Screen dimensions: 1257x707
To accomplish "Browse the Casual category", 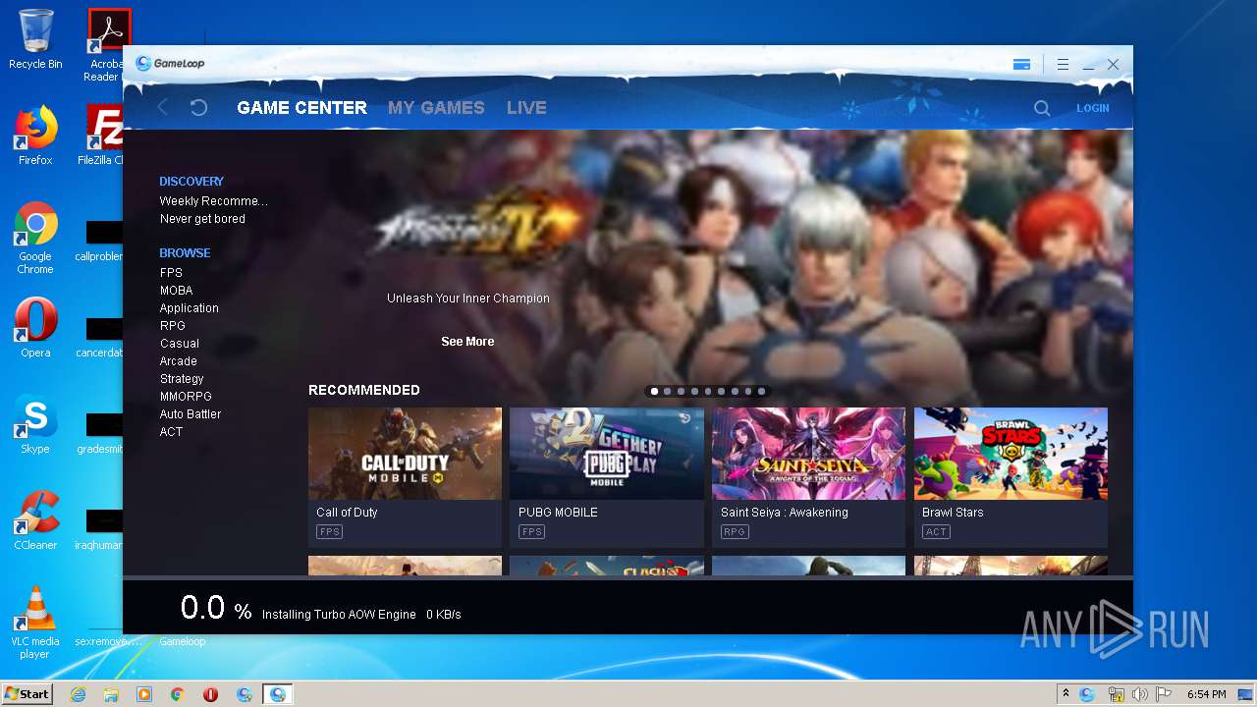I will click(180, 344).
